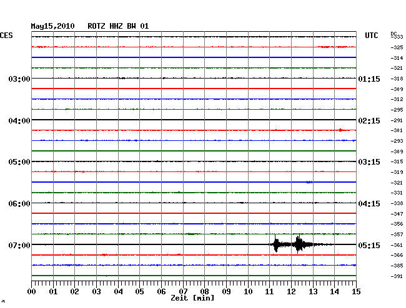The height and width of the screenshot is (308, 406).
Task: Click the "03:15" UTC time label
Action: [x=369, y=162]
